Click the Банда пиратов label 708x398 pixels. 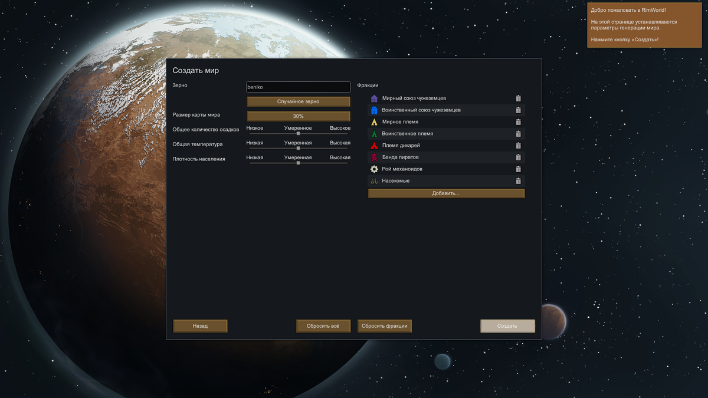400,157
